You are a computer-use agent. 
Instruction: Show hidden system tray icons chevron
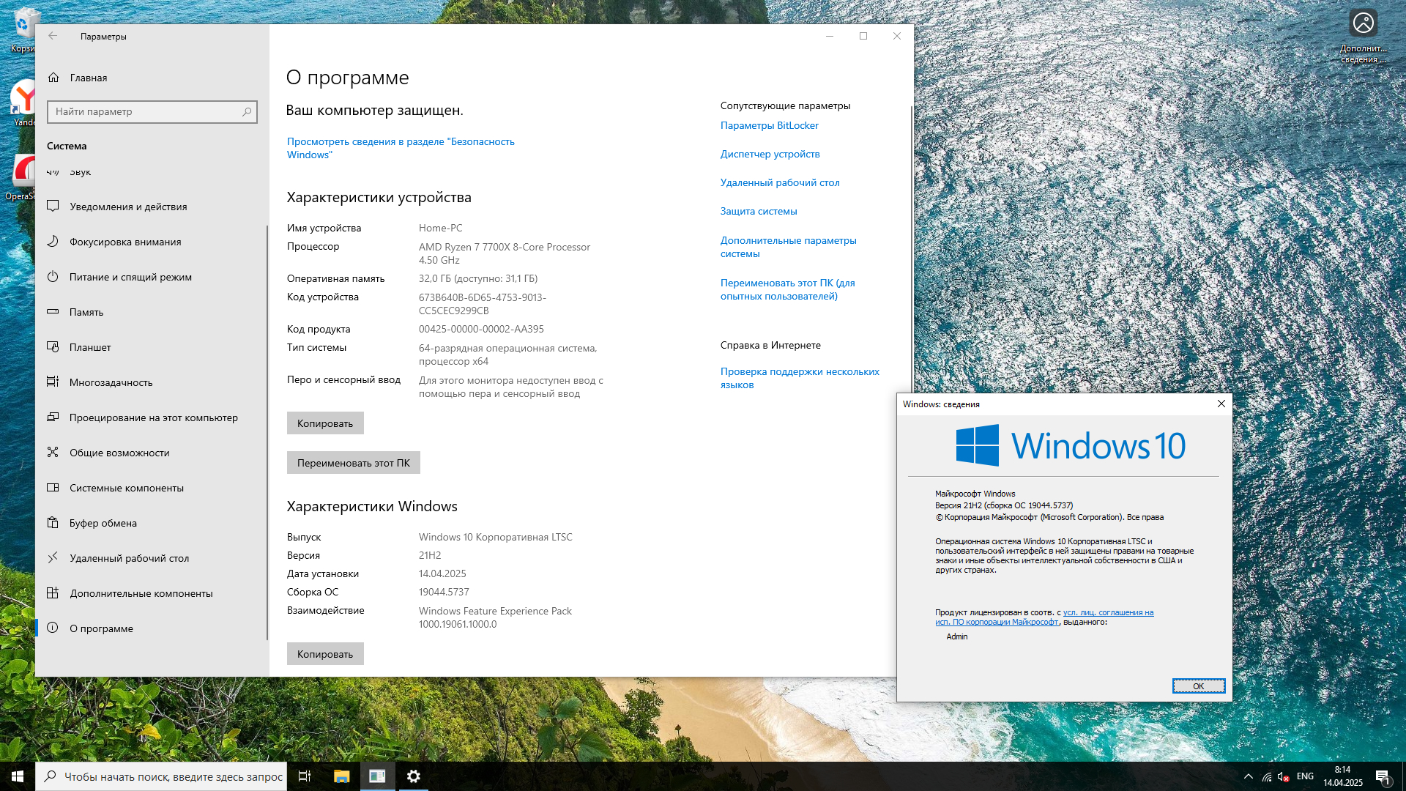[1248, 776]
